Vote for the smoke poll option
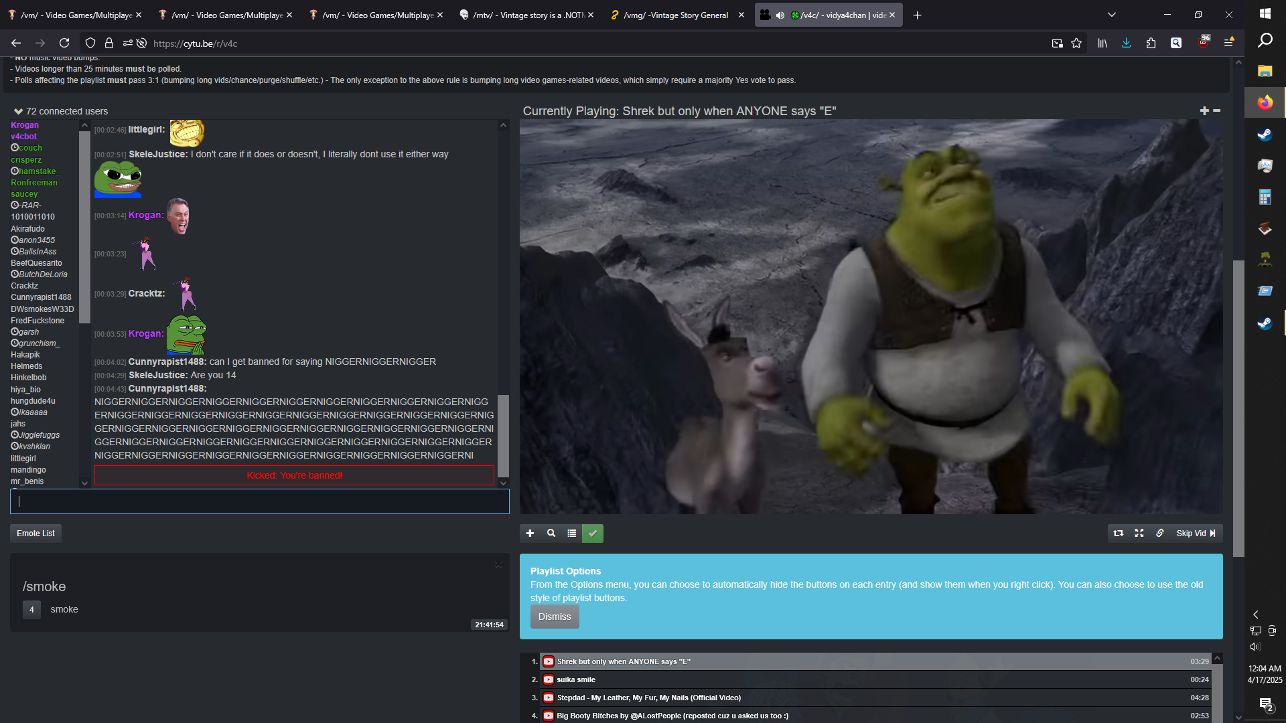 pos(31,609)
